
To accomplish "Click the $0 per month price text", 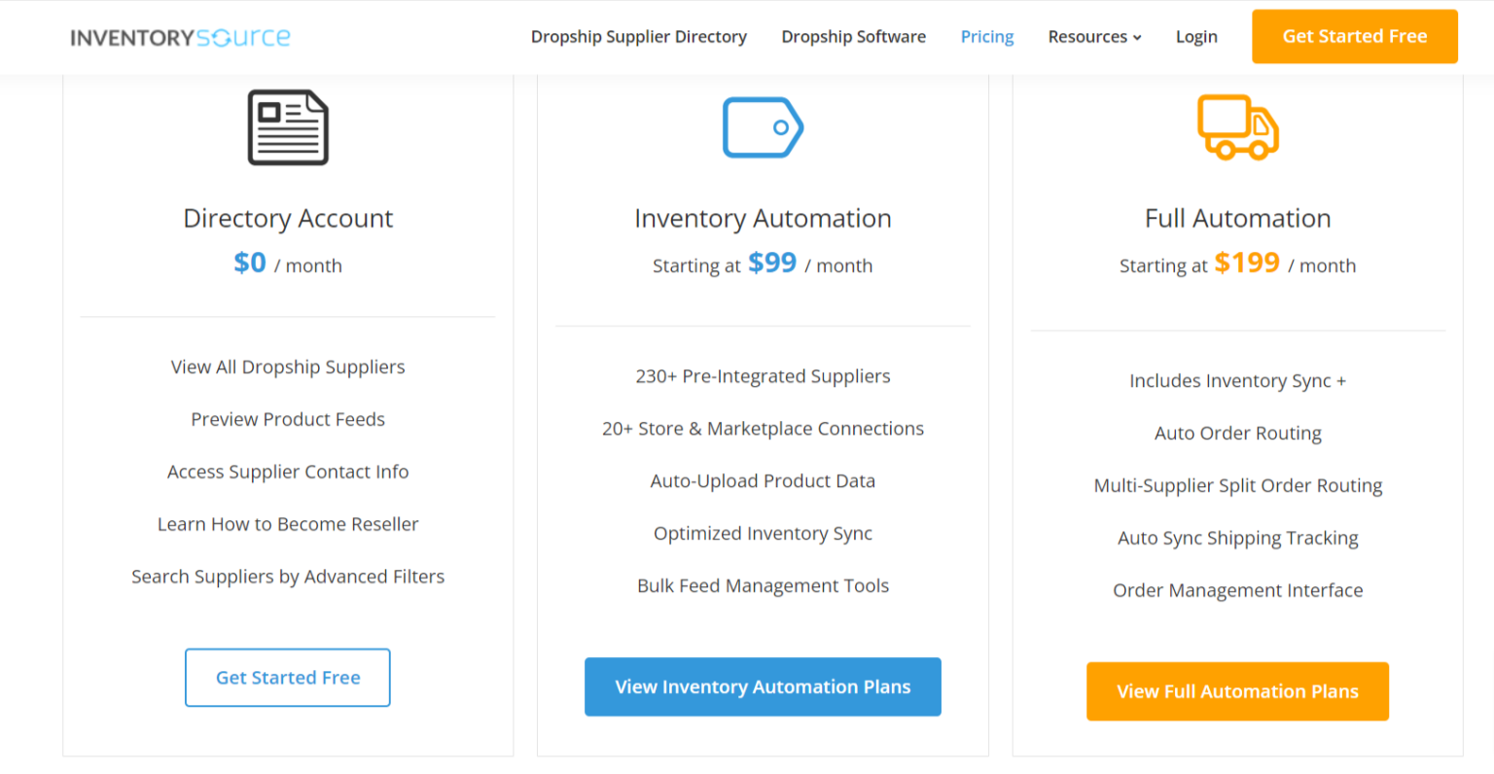I will point(250,263).
